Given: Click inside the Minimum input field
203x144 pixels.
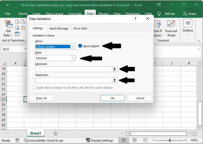Looking at the screenshot, I should click(x=74, y=69).
